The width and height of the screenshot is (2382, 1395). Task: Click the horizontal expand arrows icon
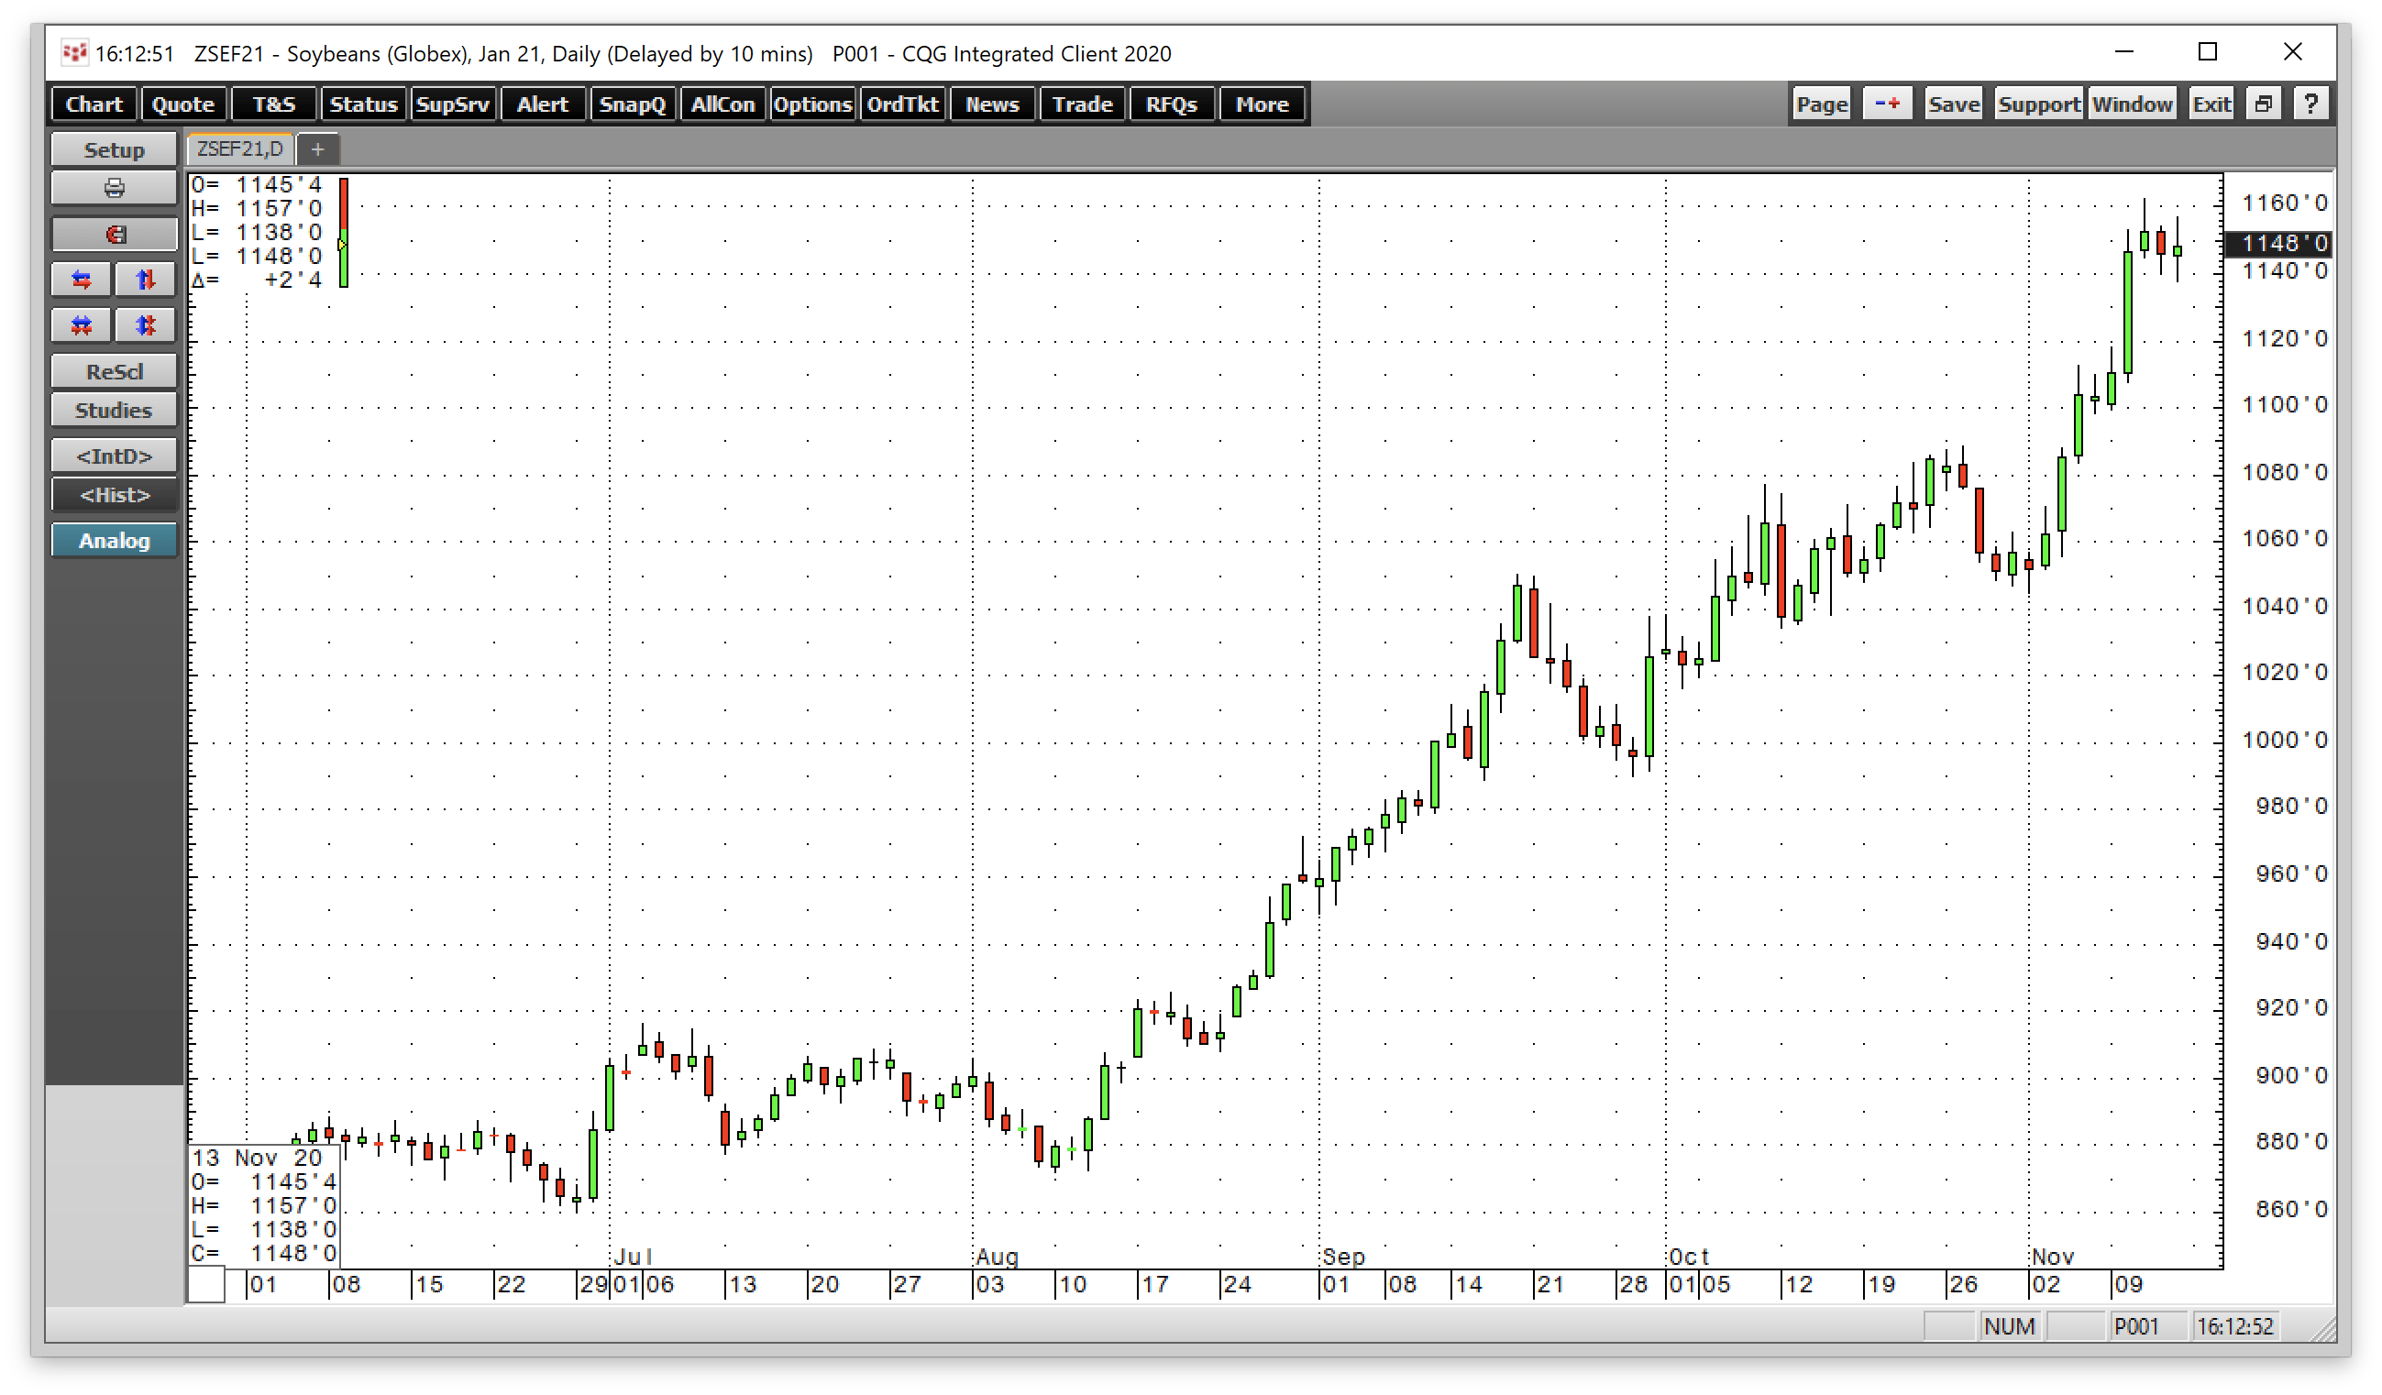(x=82, y=280)
